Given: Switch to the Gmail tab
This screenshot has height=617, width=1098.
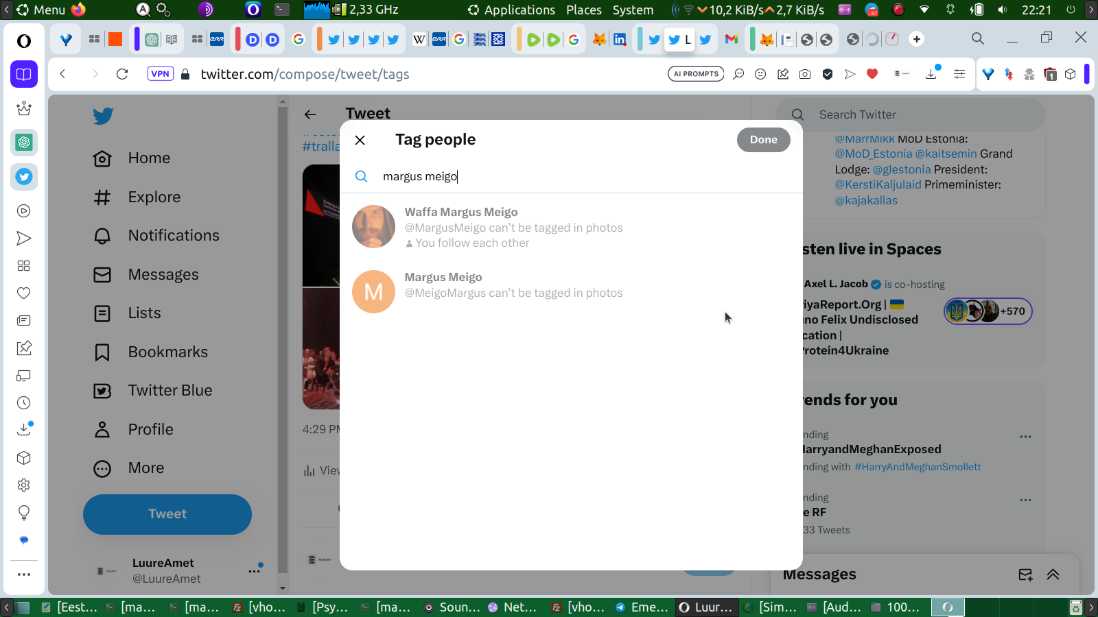Looking at the screenshot, I should [x=732, y=39].
